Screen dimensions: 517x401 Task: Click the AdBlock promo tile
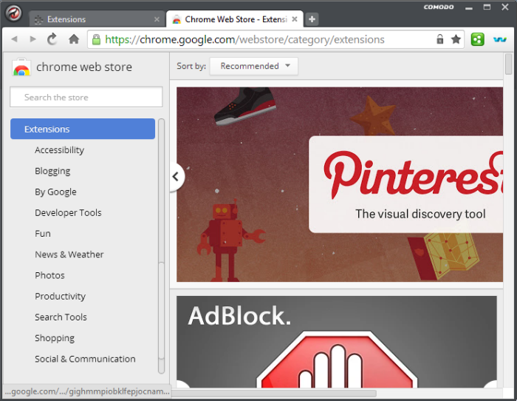[x=337, y=342]
